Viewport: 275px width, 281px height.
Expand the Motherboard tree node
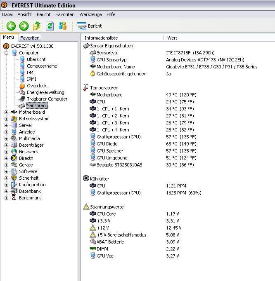6,112
